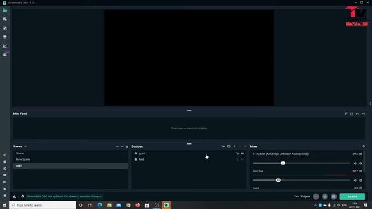Open Settings gear at bottom of sidebar
372x209 pixels.
tap(5, 196)
